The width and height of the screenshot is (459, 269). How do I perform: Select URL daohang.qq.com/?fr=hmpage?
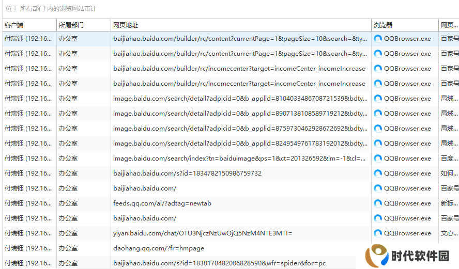(x=159, y=248)
